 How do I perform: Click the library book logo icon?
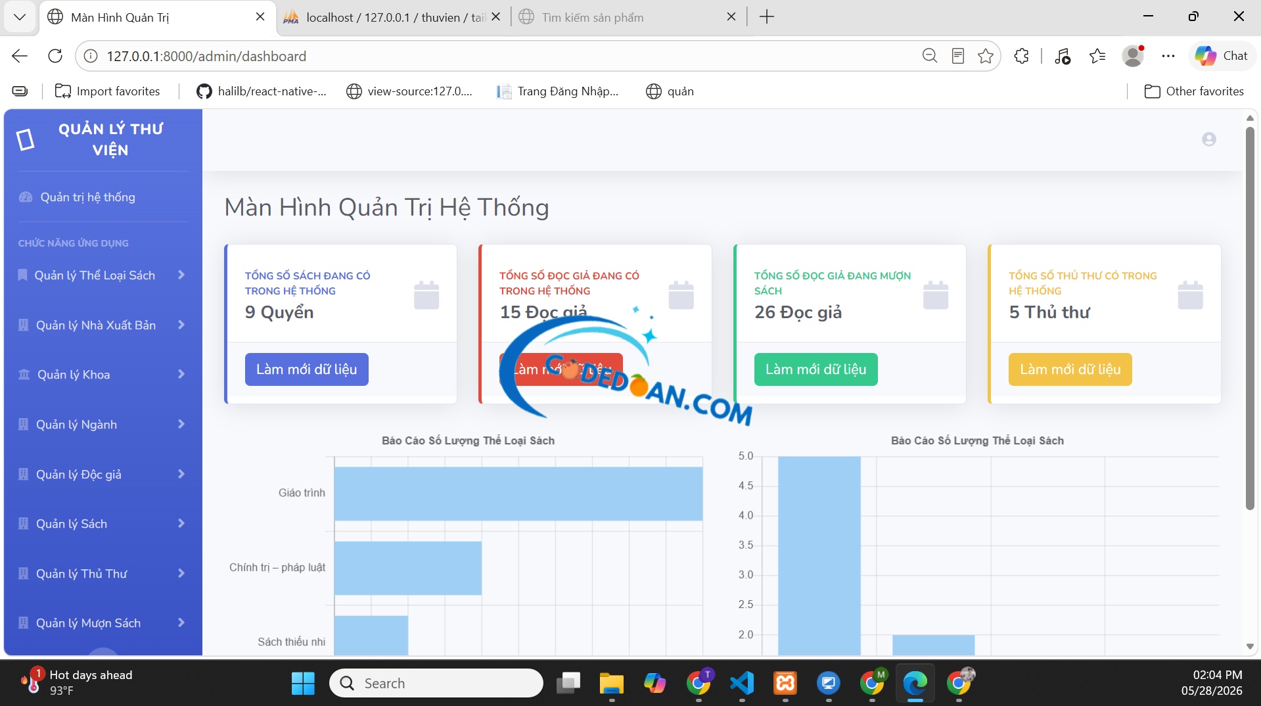tap(26, 139)
